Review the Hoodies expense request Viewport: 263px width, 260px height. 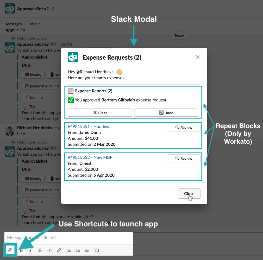coord(184,128)
